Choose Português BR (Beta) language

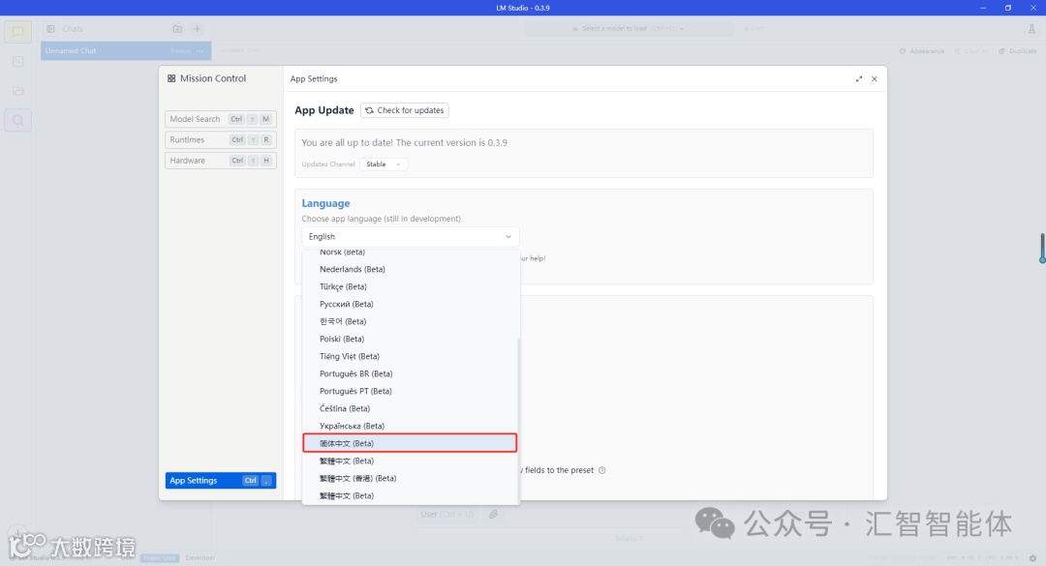[x=411, y=373]
